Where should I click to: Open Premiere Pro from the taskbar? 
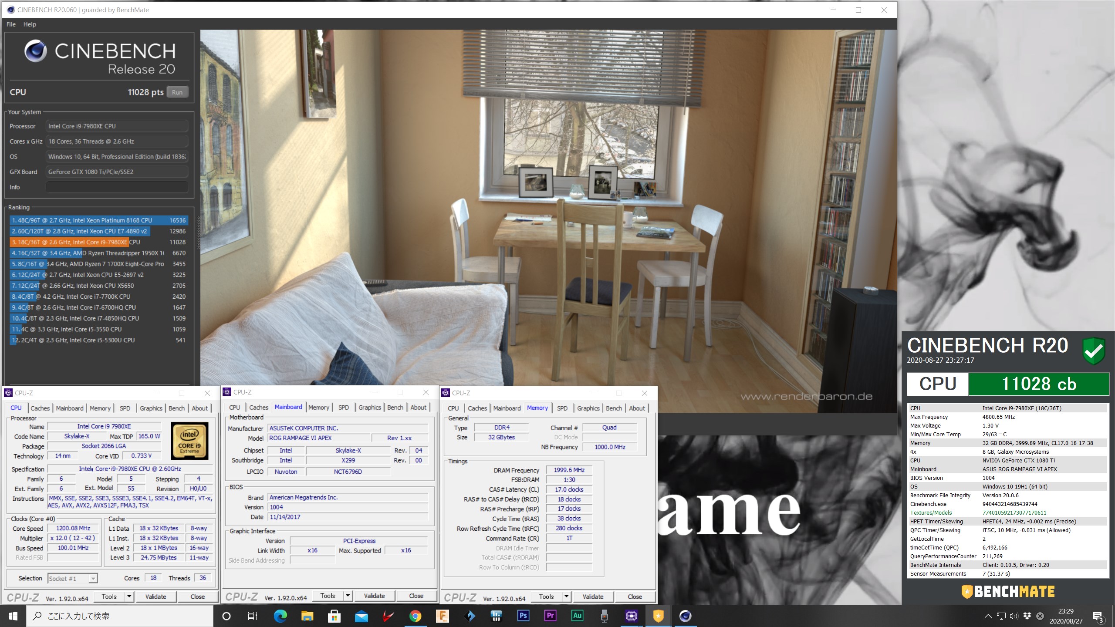550,616
